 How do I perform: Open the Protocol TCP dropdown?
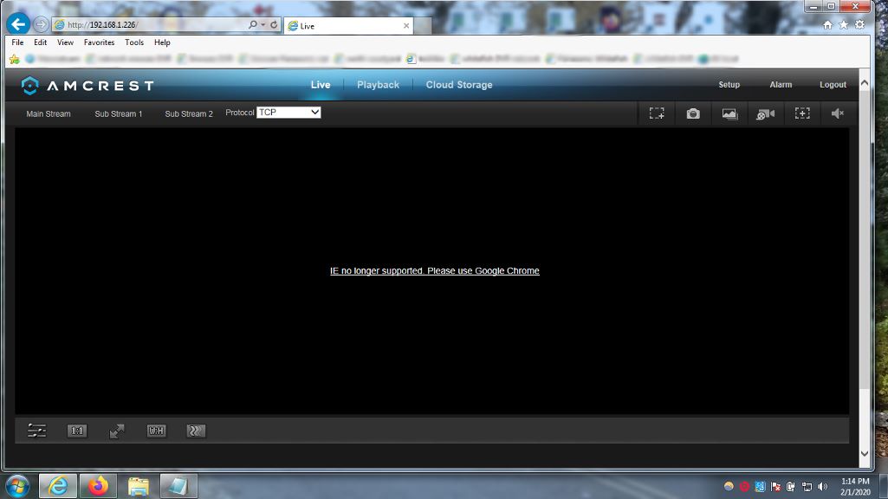click(288, 112)
